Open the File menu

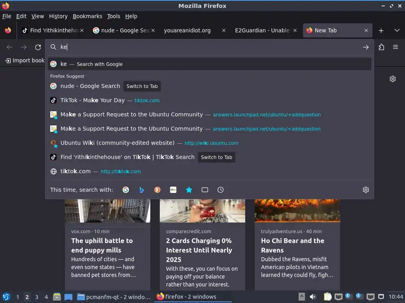[7, 16]
